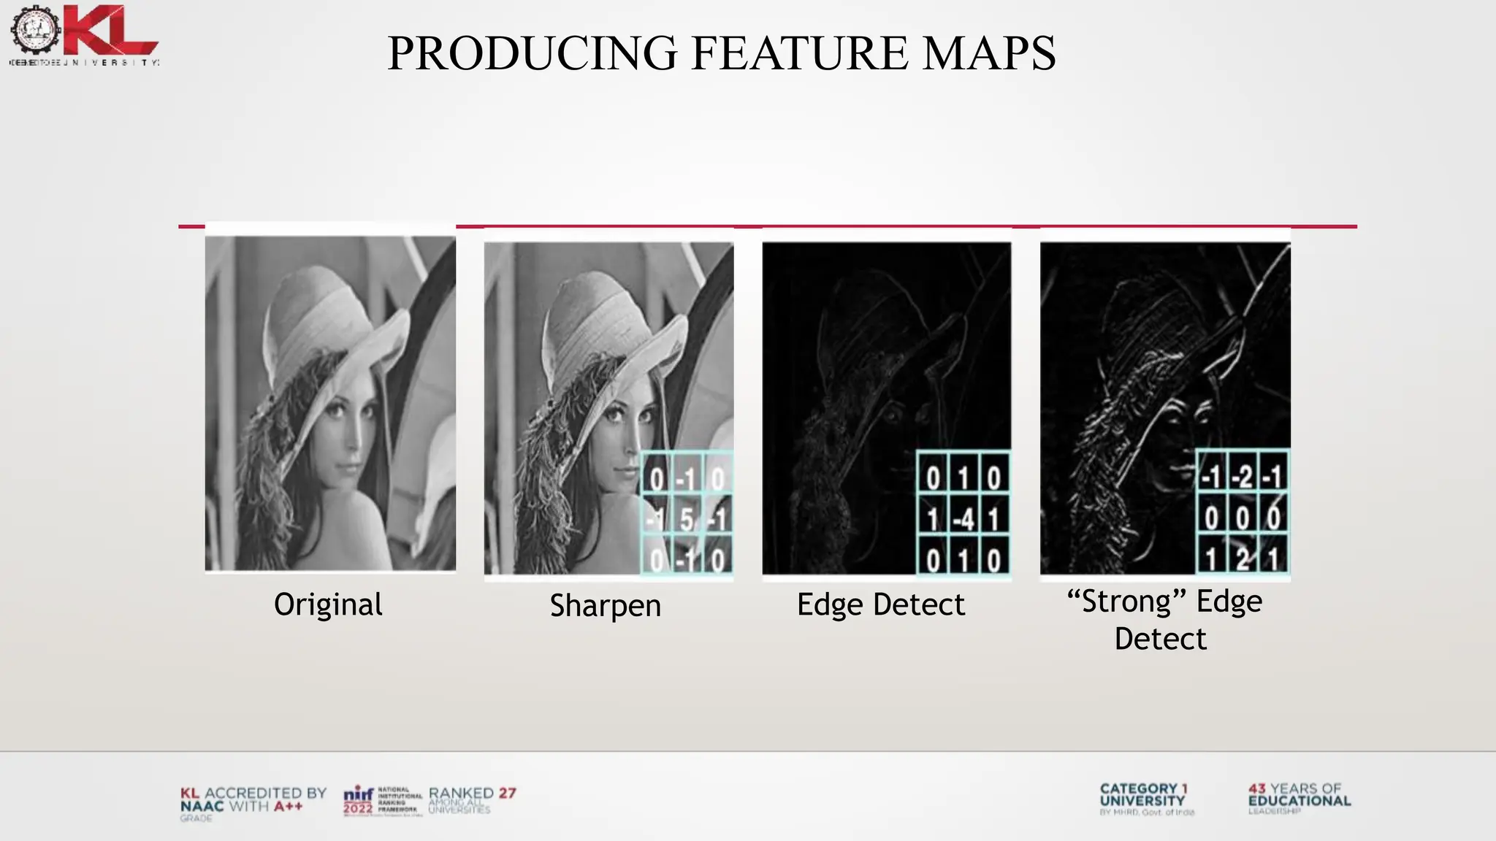Click 'KL Accredited by NAAC with A++' badge
The width and height of the screenshot is (1496, 841).
[x=253, y=803]
